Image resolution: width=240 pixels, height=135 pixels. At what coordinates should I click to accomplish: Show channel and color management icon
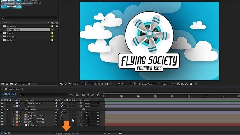point(115,84)
